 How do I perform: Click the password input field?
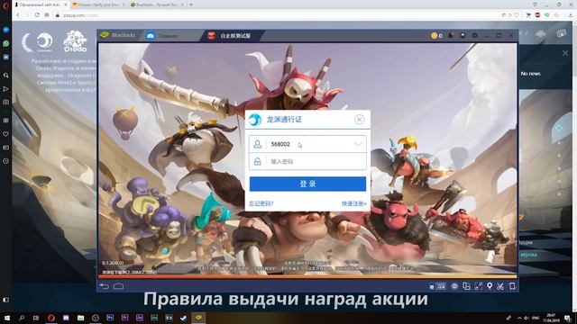(307, 161)
